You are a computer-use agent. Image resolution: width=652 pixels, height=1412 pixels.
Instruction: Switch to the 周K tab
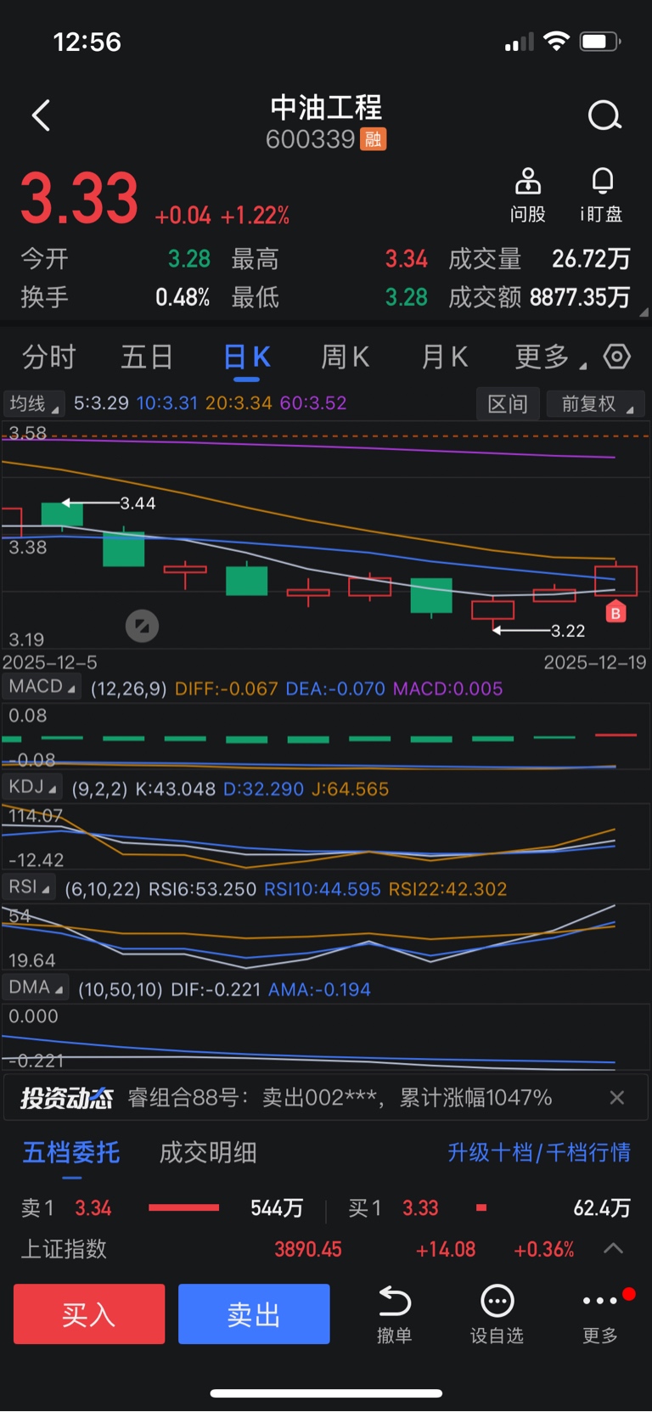pyautogui.click(x=345, y=357)
